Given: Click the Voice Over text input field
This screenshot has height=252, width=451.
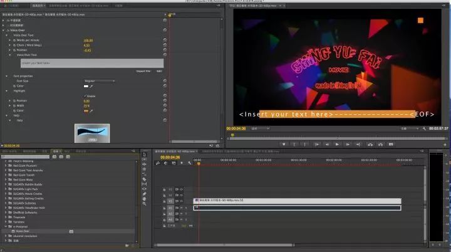Looking at the screenshot, I should click(91, 63).
